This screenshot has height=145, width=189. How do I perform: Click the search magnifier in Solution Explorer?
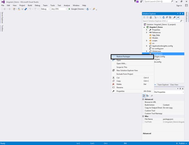pos(181,21)
